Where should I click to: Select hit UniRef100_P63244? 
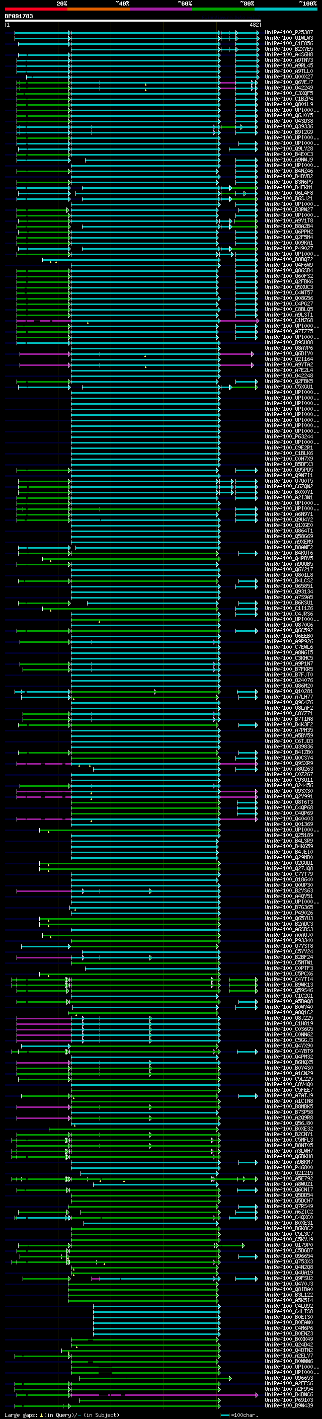click(x=289, y=437)
